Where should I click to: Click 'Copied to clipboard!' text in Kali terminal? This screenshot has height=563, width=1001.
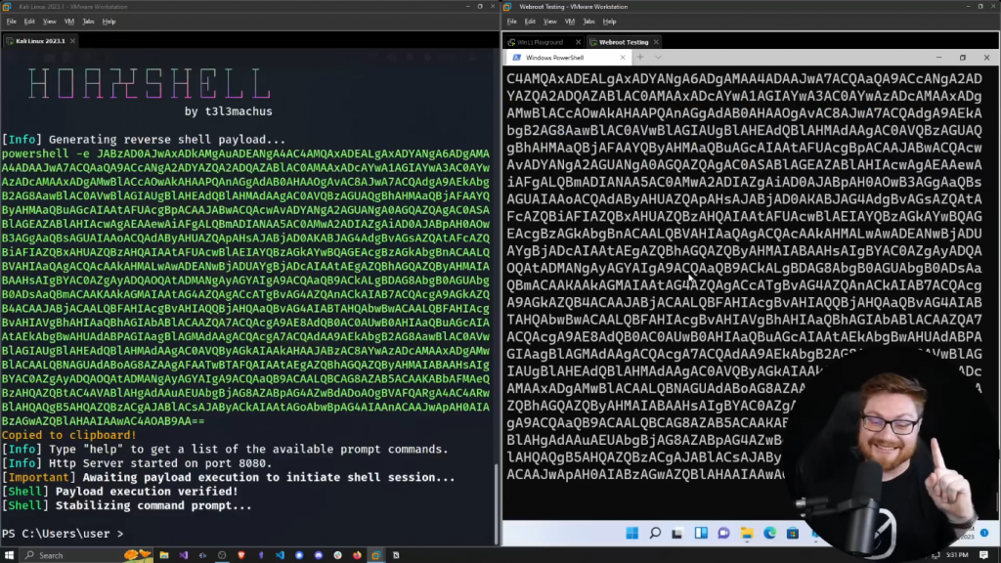coord(69,435)
